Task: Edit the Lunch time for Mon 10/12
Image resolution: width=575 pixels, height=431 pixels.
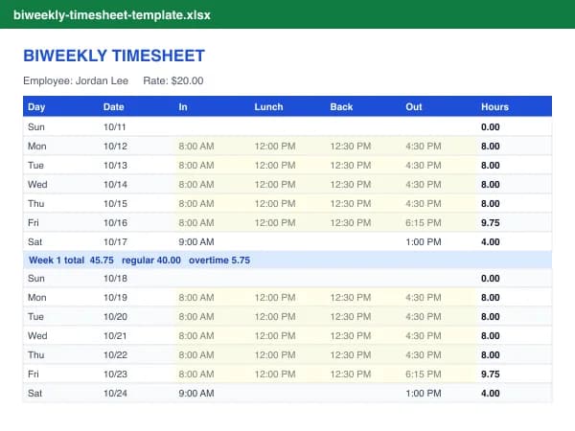Action: 275,146
